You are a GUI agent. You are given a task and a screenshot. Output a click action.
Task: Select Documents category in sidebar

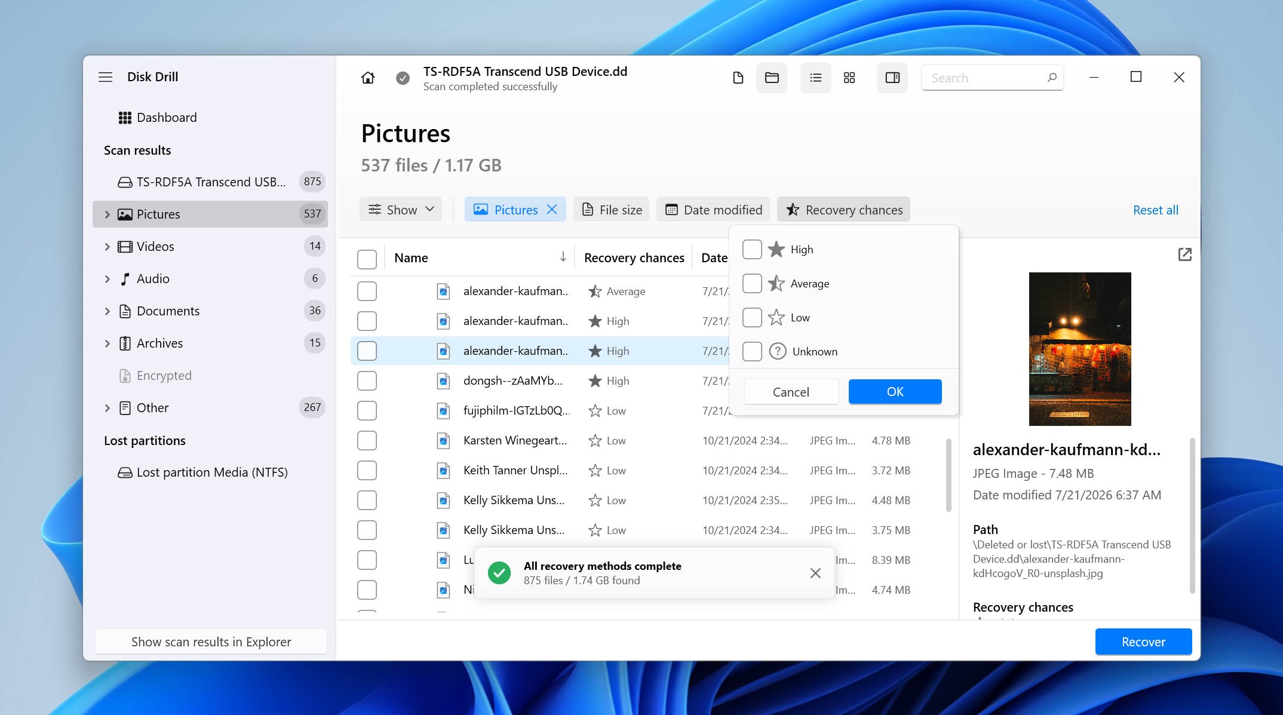(x=210, y=311)
